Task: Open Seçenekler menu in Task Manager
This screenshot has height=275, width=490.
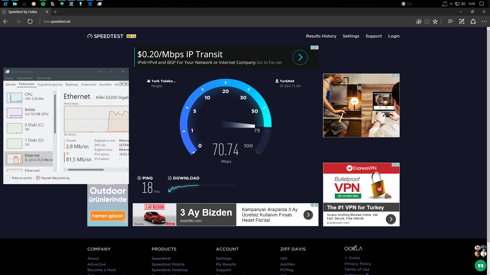Action: [x=25, y=78]
